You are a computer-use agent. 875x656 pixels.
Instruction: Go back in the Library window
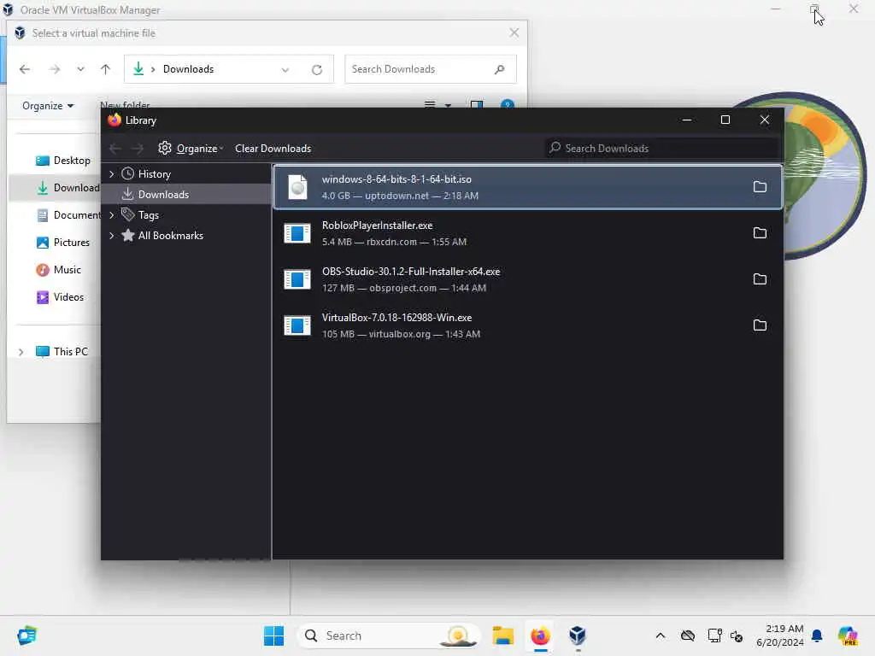115,149
